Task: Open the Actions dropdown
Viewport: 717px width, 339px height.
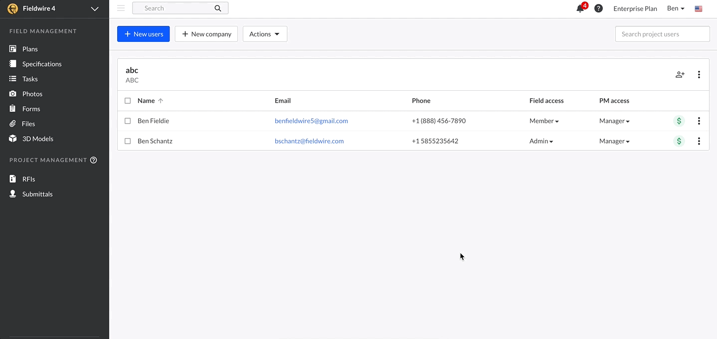Action: coord(265,33)
